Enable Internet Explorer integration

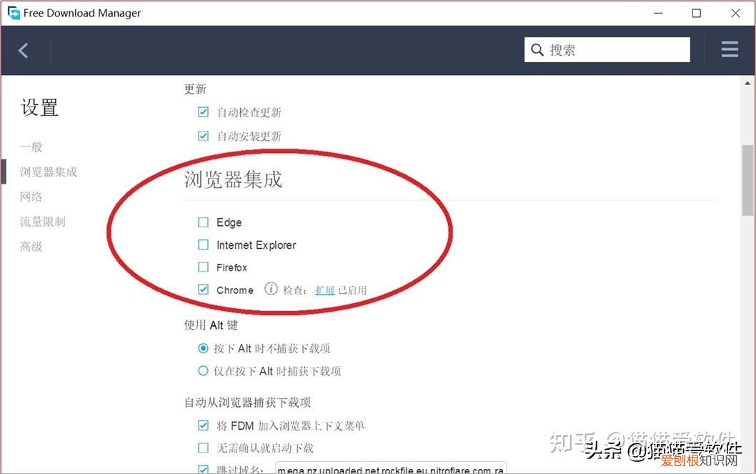click(x=203, y=245)
